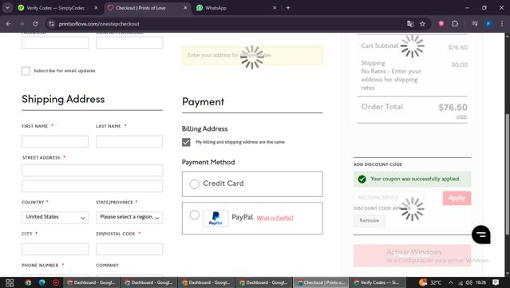Click the address bar URL
The height and width of the screenshot is (288, 510).
[99, 24]
